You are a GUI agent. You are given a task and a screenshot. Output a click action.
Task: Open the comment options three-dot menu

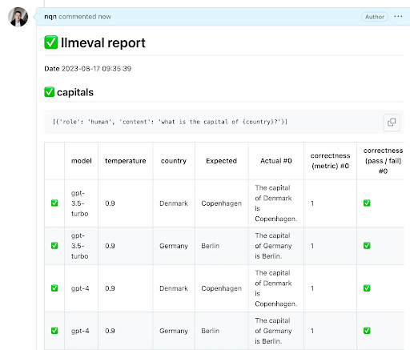tap(398, 17)
